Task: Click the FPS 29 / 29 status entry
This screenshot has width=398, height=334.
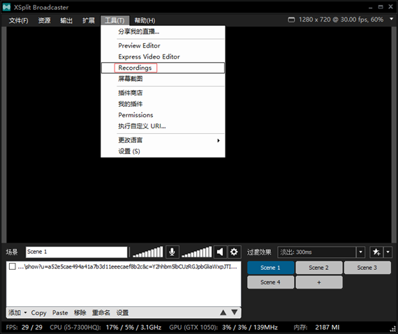Action: 24,328
